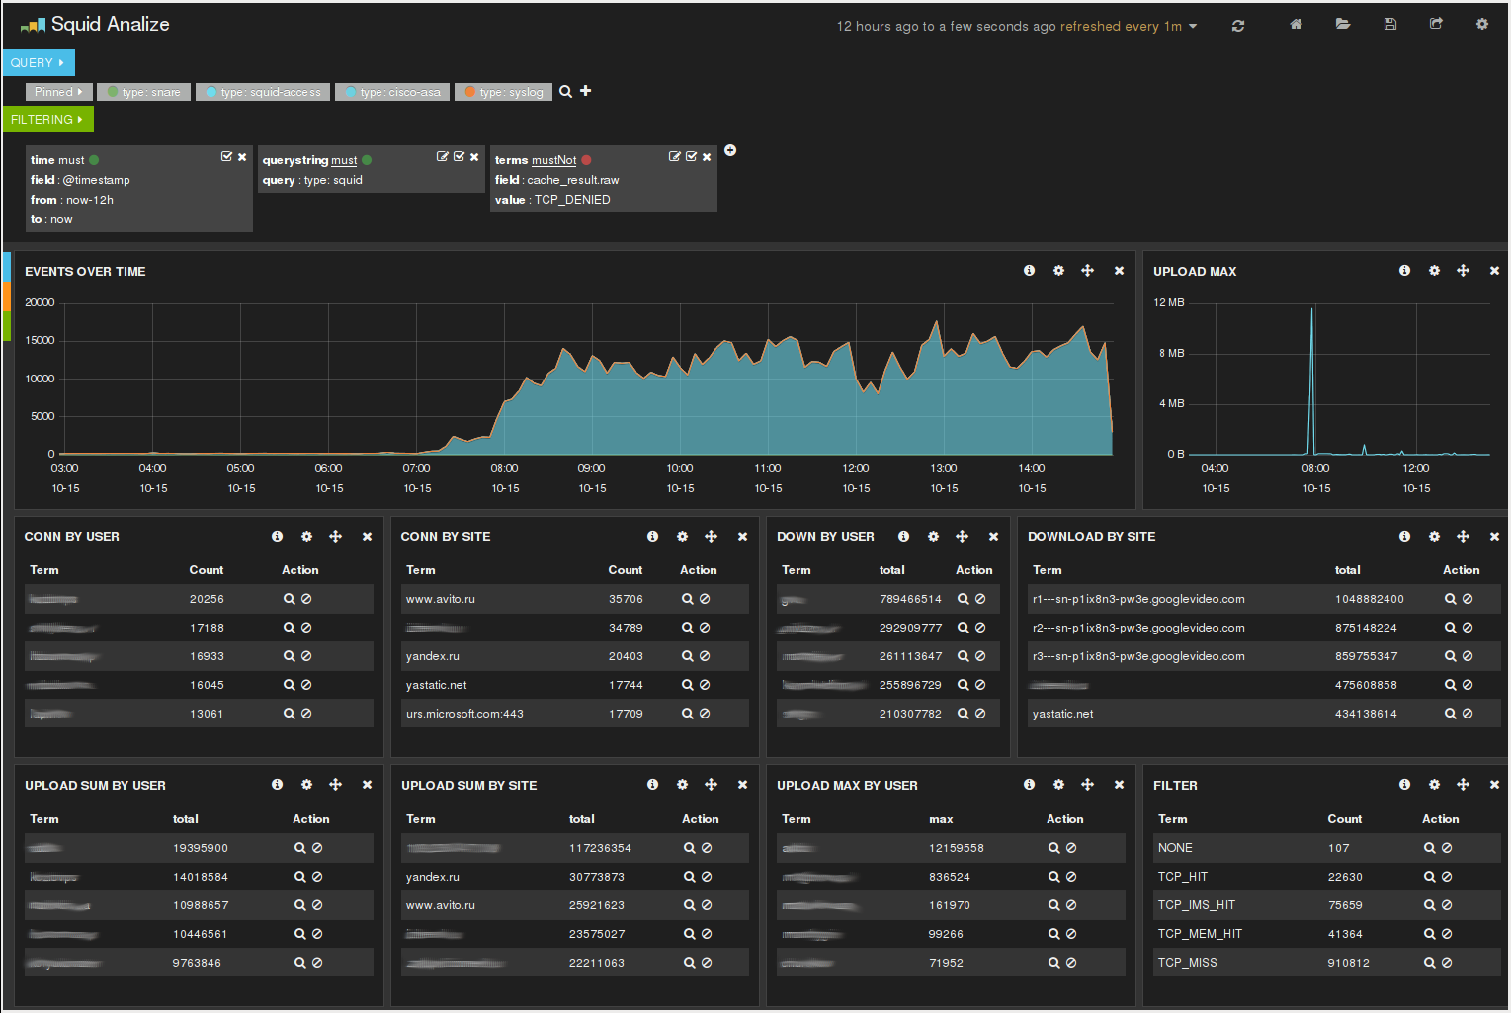Image resolution: width=1511 pixels, height=1013 pixels.
Task: Configure the Conn By Site panel
Action: pyautogui.click(x=682, y=536)
